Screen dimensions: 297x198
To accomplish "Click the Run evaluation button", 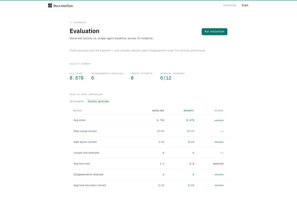I will pos(214,32).
